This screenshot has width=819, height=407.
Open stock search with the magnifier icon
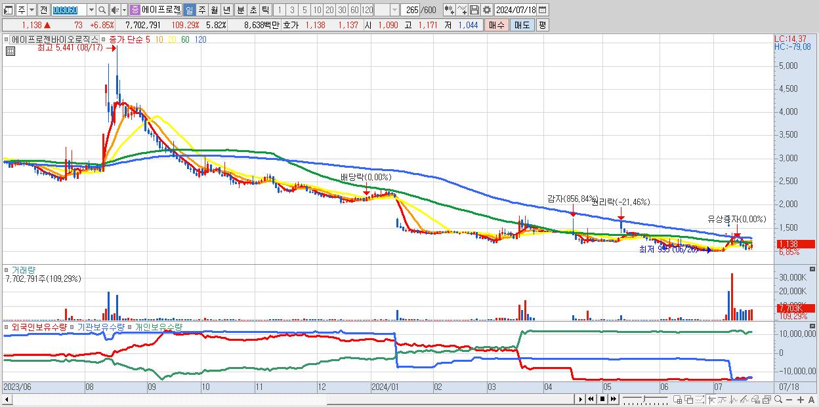point(103,10)
